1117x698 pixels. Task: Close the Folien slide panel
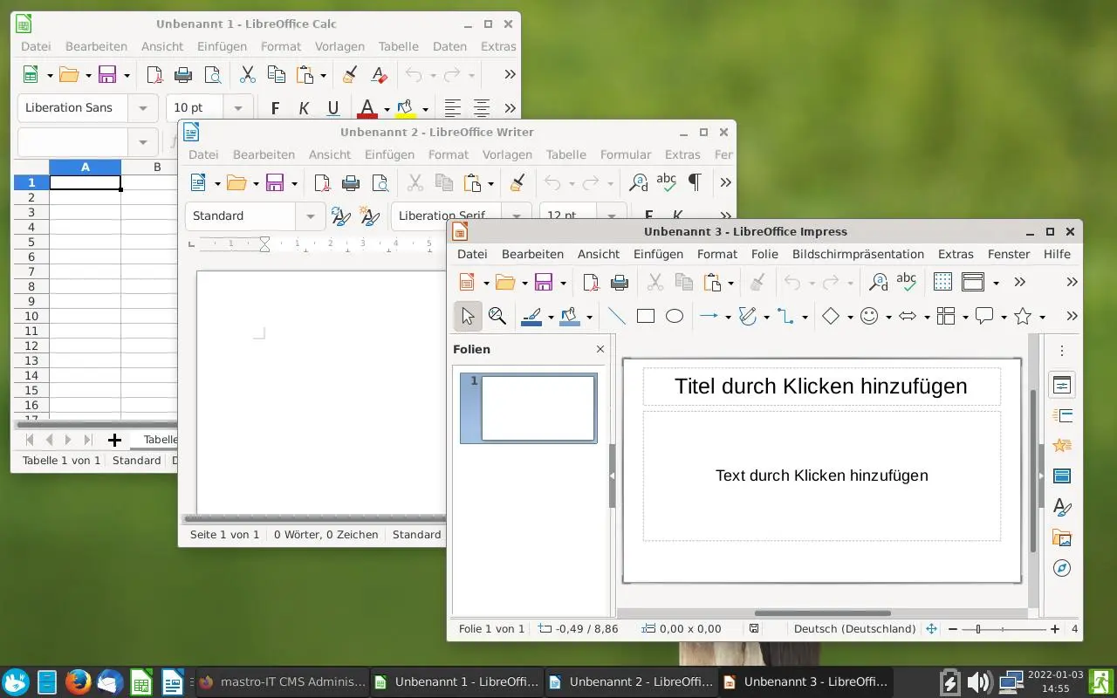click(x=600, y=349)
